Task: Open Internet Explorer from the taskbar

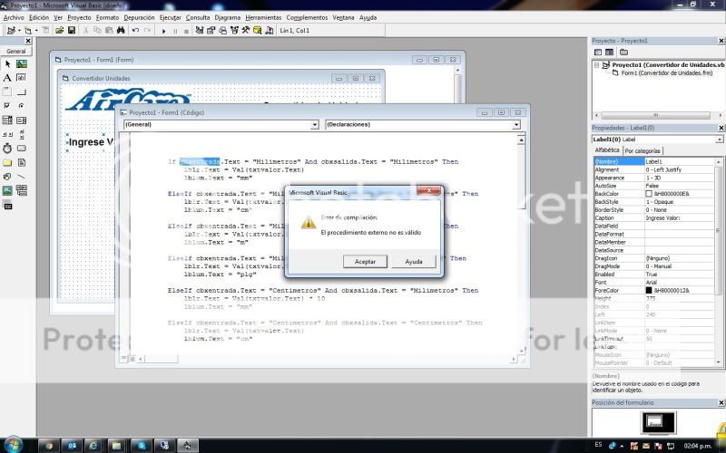Action: 94,446
